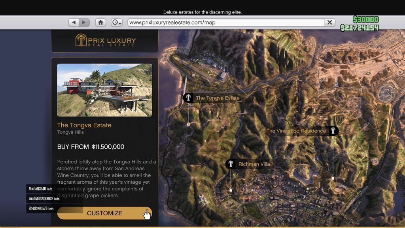This screenshot has width=405, height=228.
Task: Select the Vinewood Residence palm marker icon
Action: pos(333,131)
